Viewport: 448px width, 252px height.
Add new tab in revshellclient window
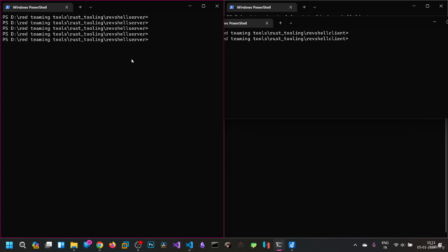click(280, 23)
